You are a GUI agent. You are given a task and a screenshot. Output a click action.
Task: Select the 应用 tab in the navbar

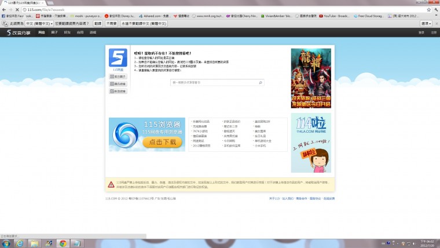tap(80, 32)
